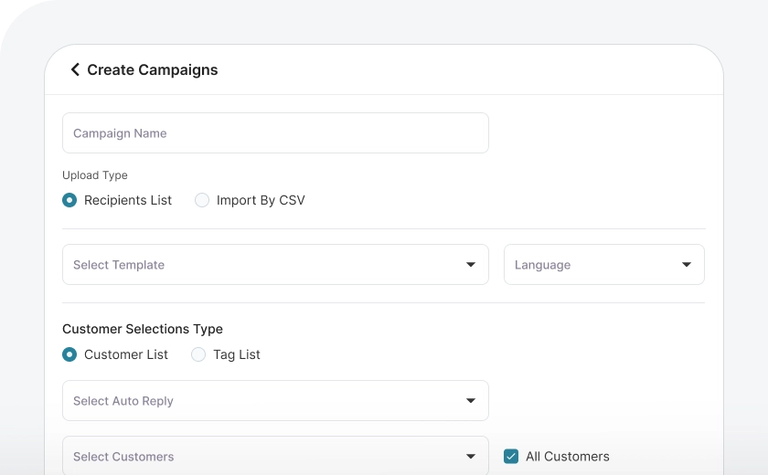Viewport: 768px width, 475px height.
Task: Click the caret arrow in Select Template
Action: click(x=471, y=265)
